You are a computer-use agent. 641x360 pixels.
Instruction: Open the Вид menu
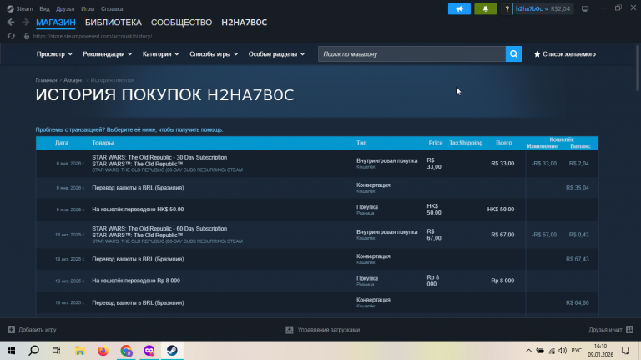44,8
